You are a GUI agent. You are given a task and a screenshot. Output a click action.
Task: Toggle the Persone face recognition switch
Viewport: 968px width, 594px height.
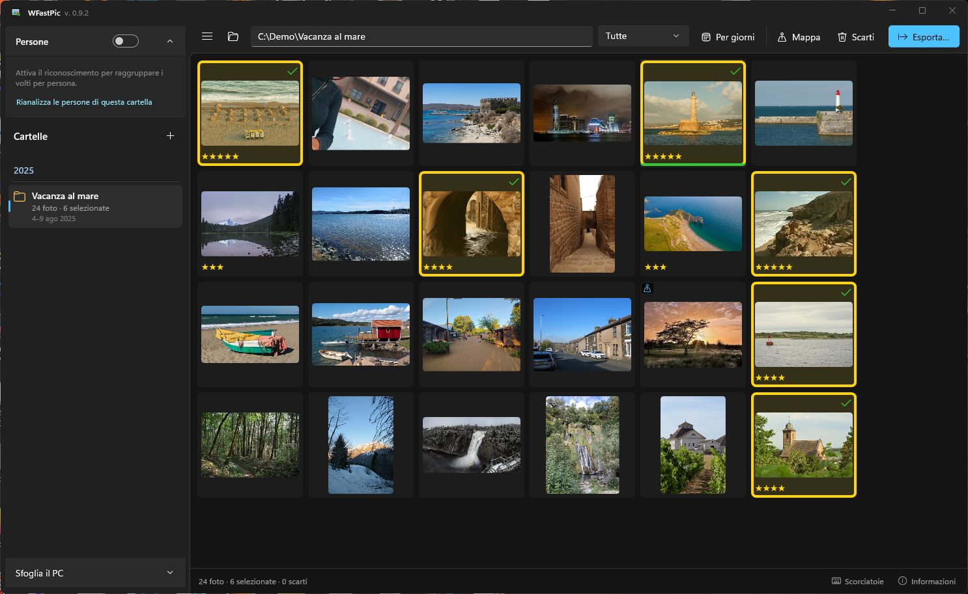(x=126, y=42)
